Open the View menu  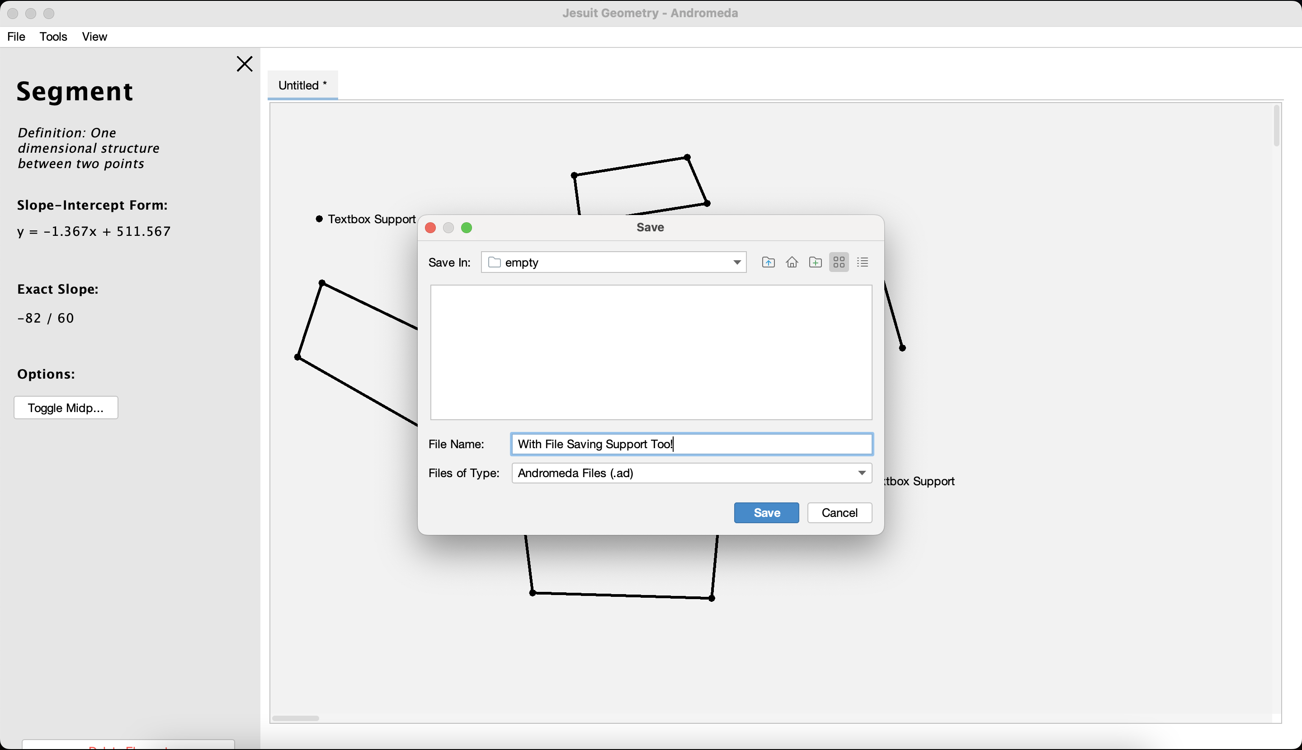[x=94, y=37]
